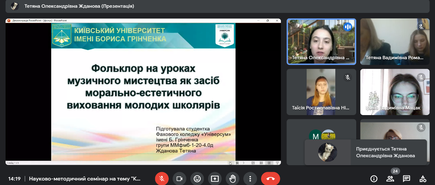Click the meeting title Науково-методичний семінар

click(x=85, y=179)
